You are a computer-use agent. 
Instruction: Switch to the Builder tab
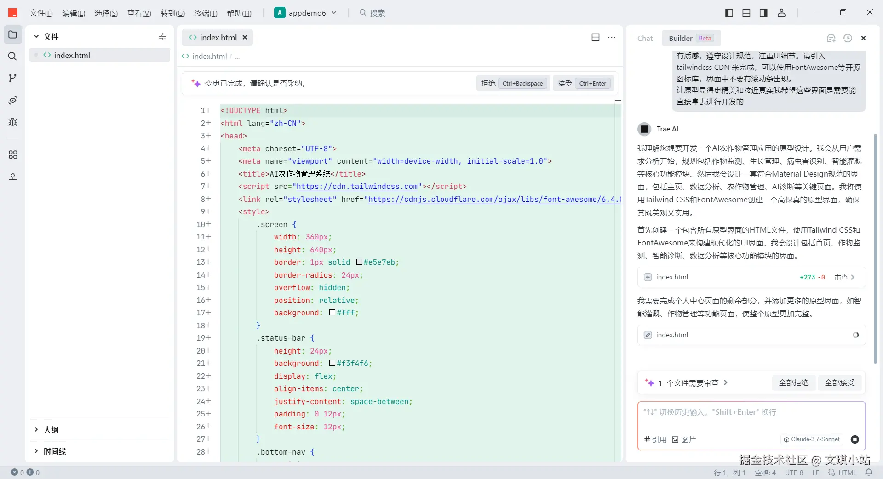[691, 39]
